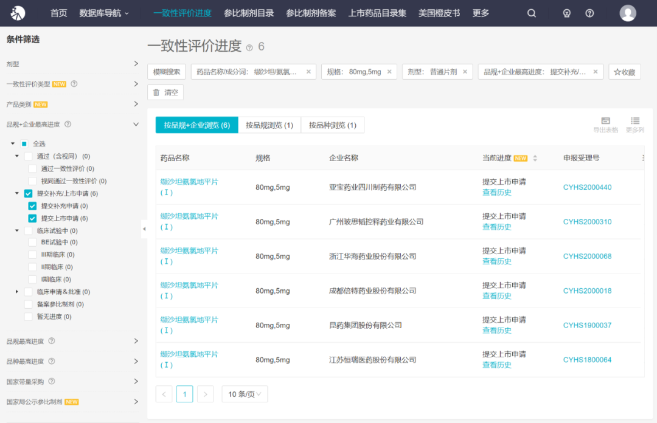Remove the 药品名称/成分词 filter tag
Viewport: 657px width, 423px height.
[x=308, y=72]
